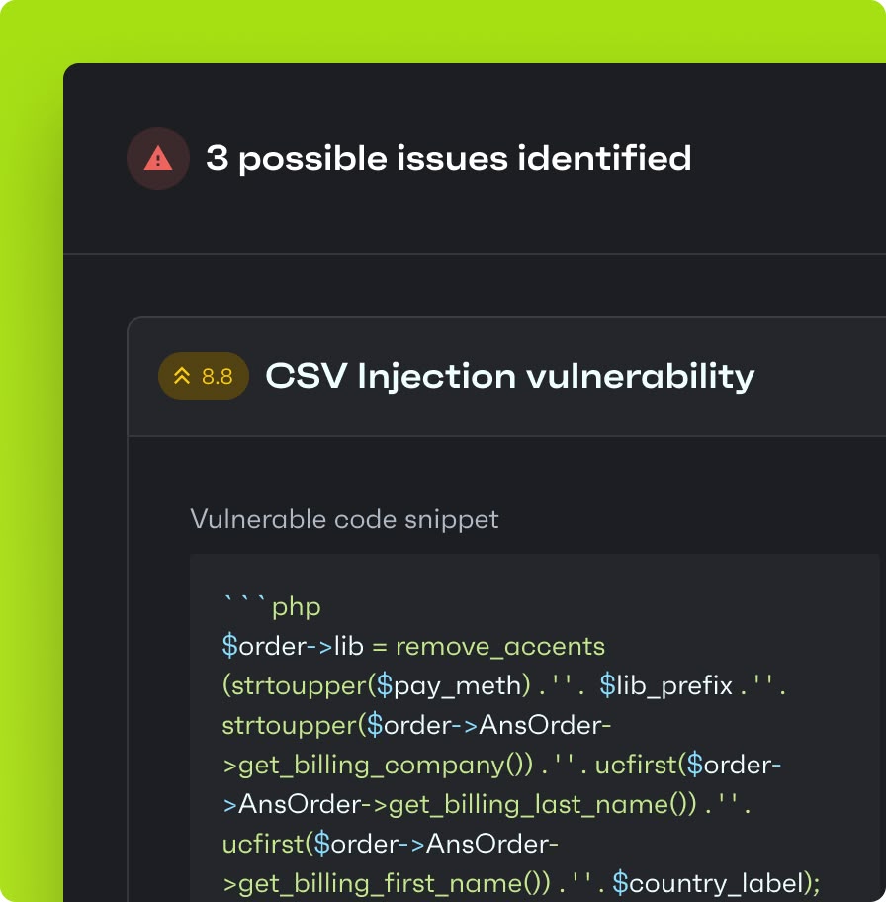The height and width of the screenshot is (902, 886).
Task: Click the $country_label variable
Action: (x=708, y=883)
